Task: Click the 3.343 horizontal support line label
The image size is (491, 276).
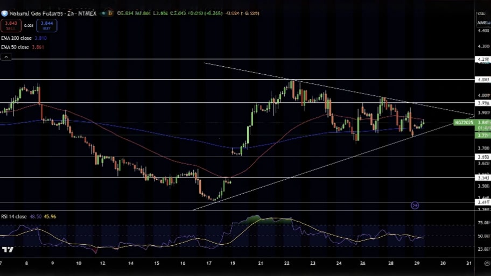Action: point(482,178)
